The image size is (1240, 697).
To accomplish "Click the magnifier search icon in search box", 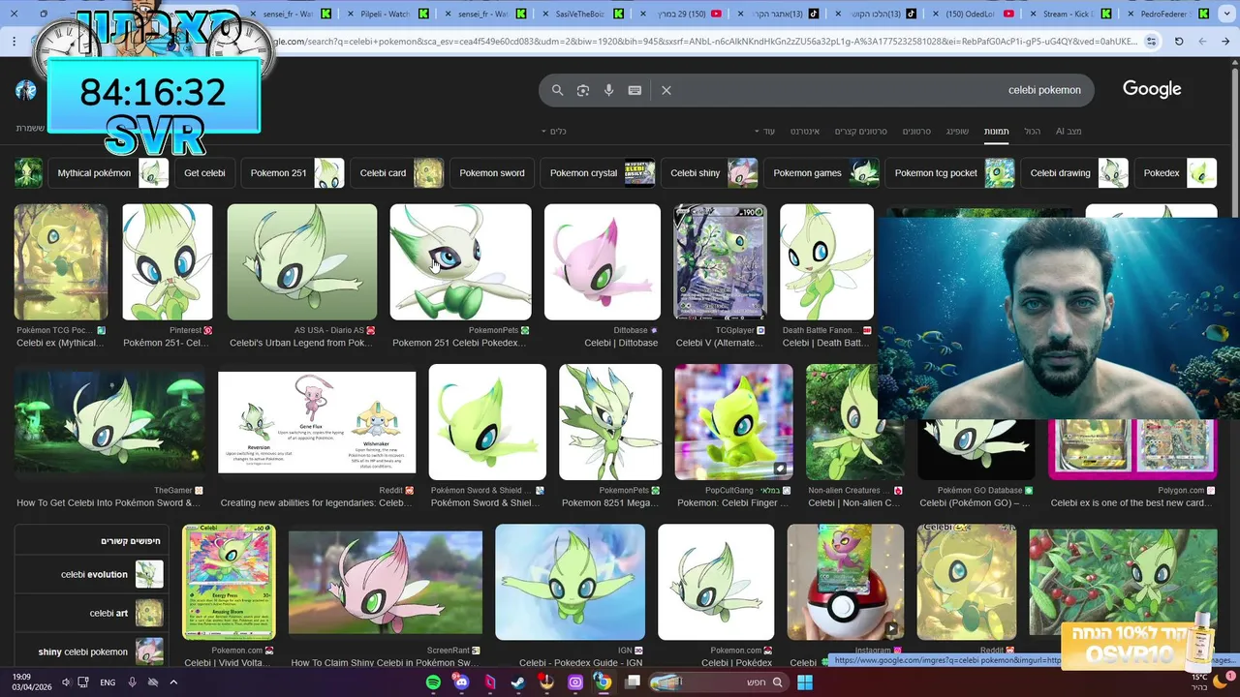I will (x=557, y=90).
